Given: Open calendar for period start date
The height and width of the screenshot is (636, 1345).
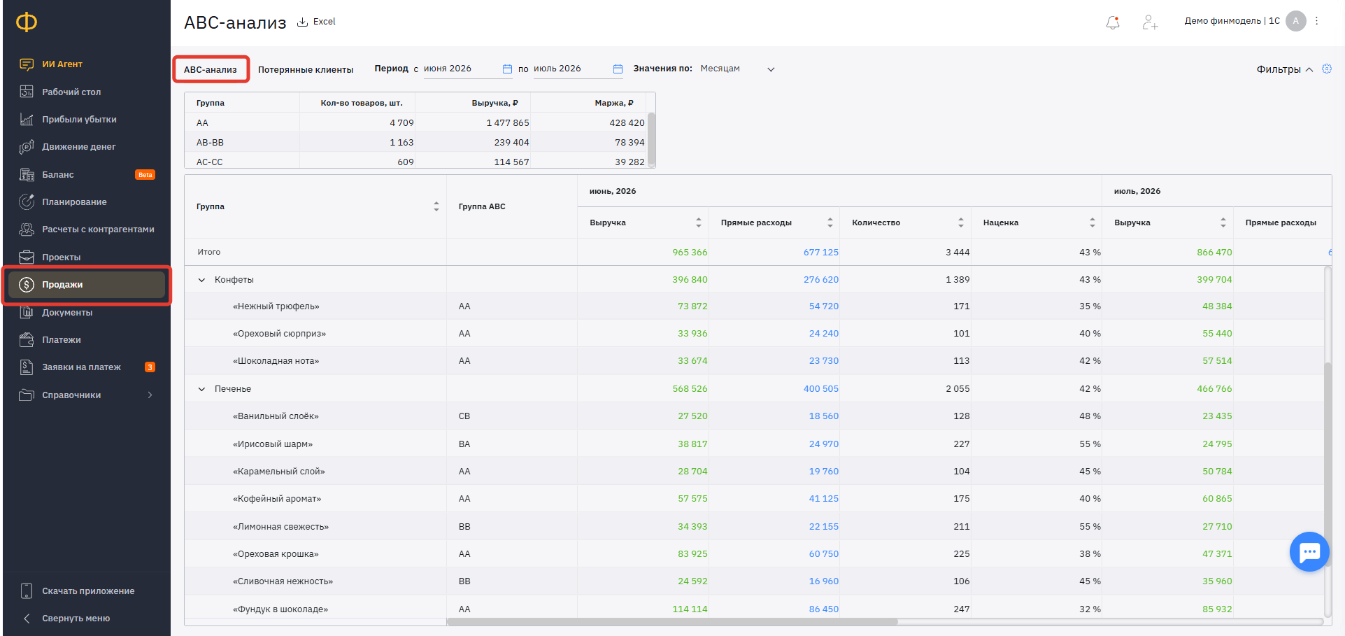Looking at the screenshot, I should click(507, 69).
